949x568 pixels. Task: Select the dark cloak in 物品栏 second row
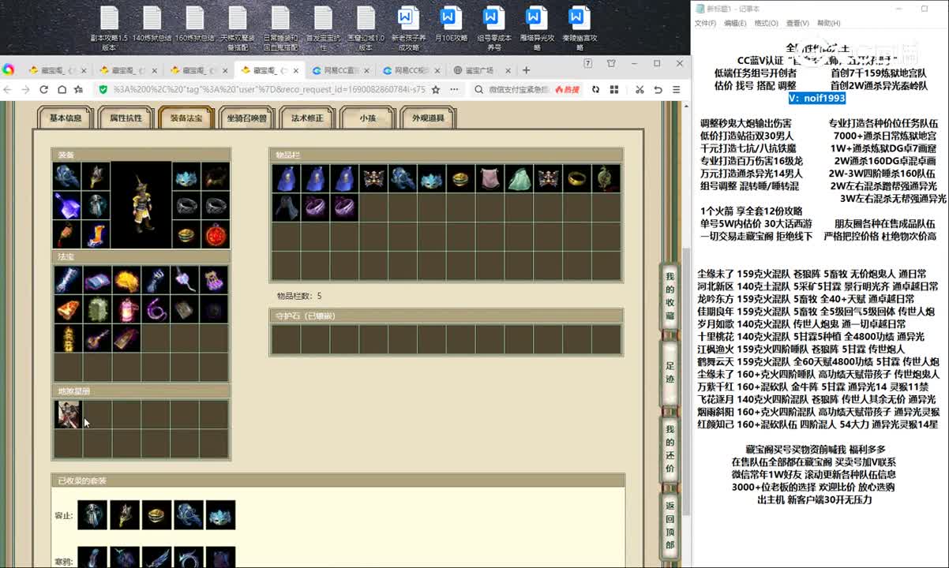pos(285,207)
